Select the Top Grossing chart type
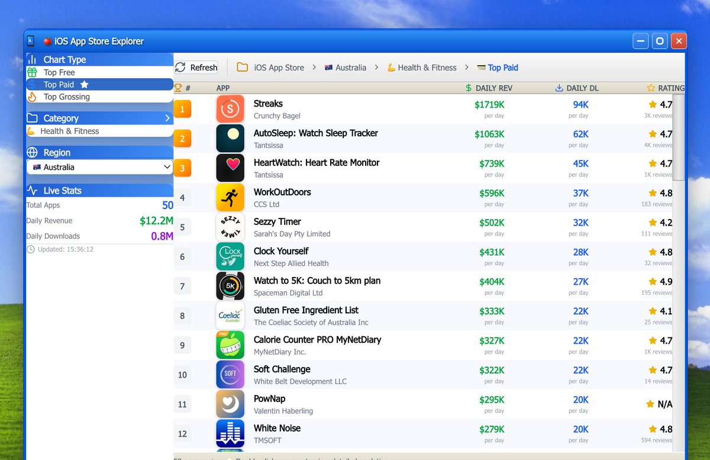 (x=99, y=96)
